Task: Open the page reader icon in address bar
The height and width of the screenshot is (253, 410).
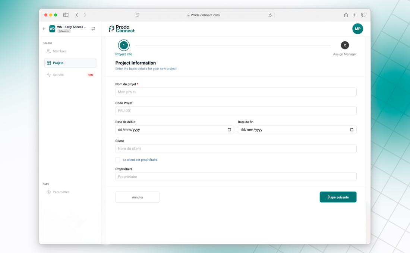Action: tap(138, 15)
